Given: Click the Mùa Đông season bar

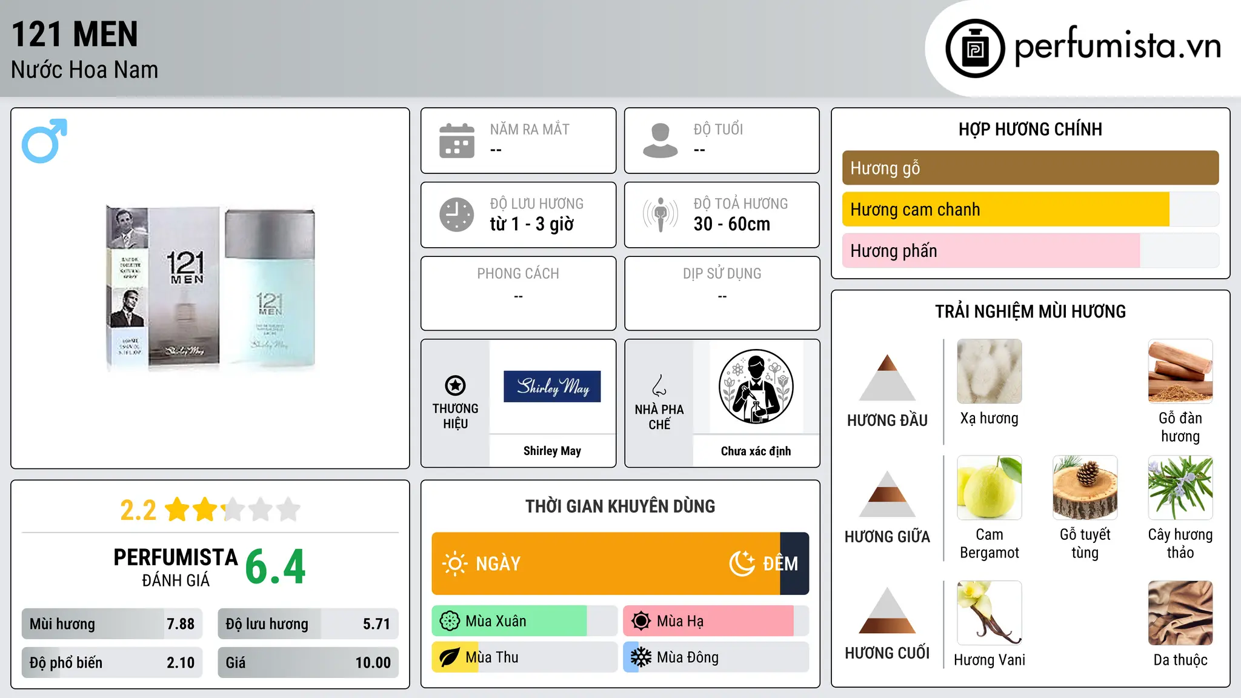Looking at the screenshot, I should [x=716, y=657].
